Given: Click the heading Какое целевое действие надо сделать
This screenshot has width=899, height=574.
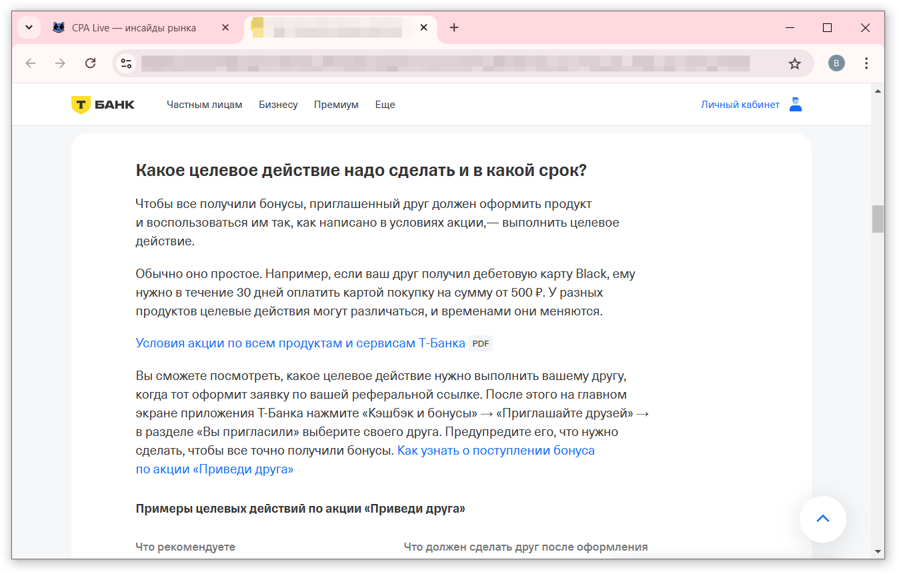Looking at the screenshot, I should (361, 171).
